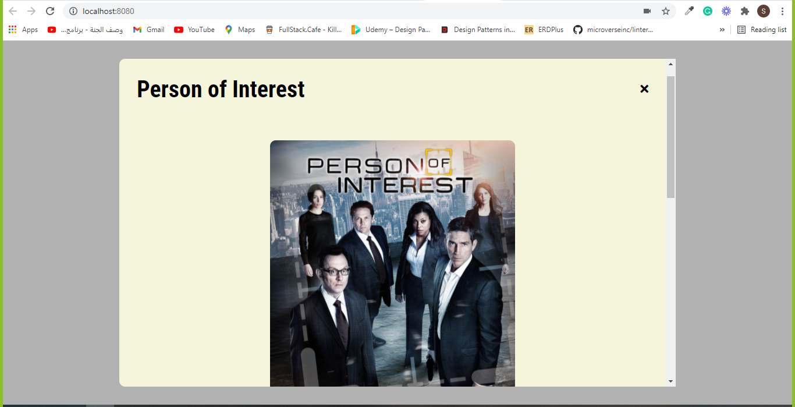795x407 pixels.
Task: Open FullStack.Cafe bookmark
Action: 303,30
